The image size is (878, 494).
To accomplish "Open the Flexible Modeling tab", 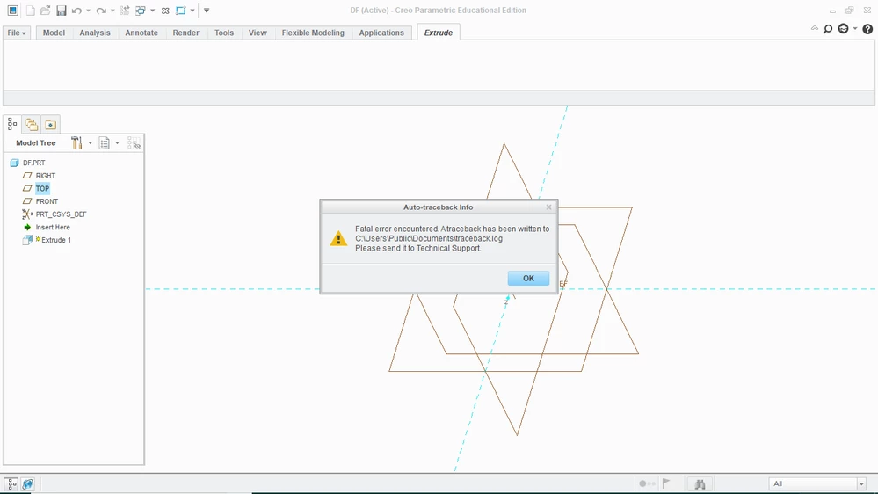I will pos(313,33).
